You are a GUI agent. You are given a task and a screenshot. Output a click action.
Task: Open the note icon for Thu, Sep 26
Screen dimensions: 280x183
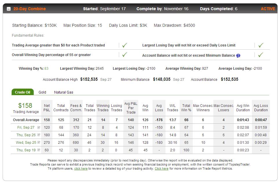coord(39,135)
